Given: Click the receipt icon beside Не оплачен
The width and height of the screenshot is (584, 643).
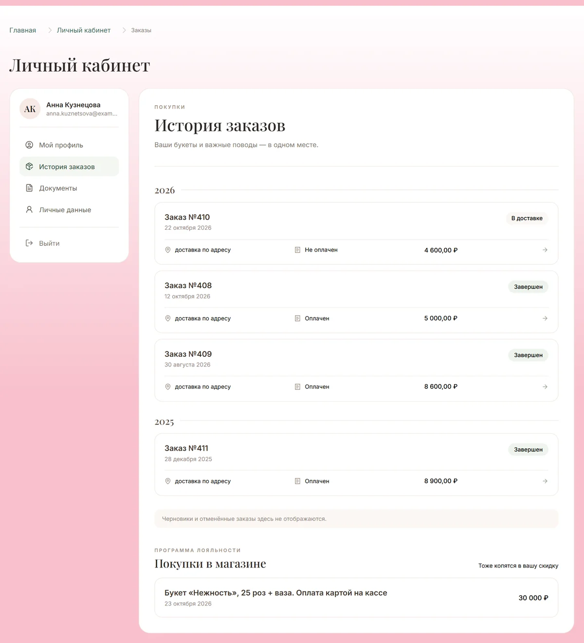Looking at the screenshot, I should [x=297, y=250].
